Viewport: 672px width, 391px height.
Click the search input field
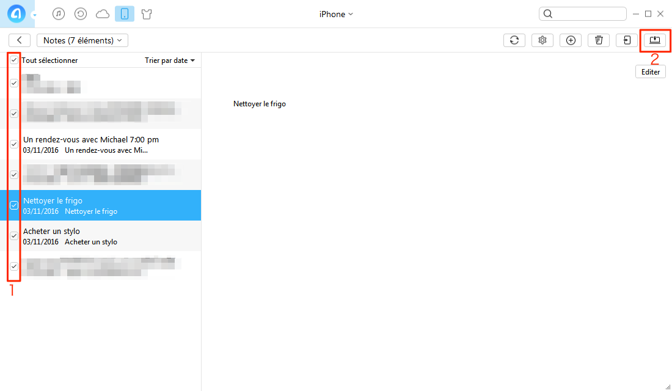[582, 13]
